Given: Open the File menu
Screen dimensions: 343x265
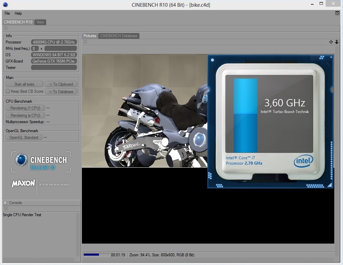Looking at the screenshot, I should click(x=7, y=13).
